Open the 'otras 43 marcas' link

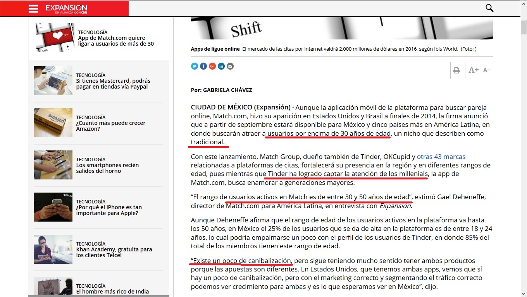441,157
